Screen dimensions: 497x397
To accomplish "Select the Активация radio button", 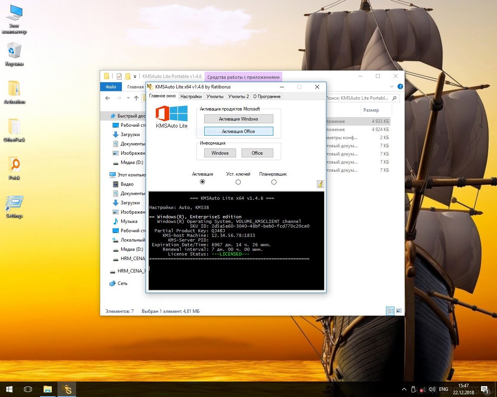I will click(202, 182).
